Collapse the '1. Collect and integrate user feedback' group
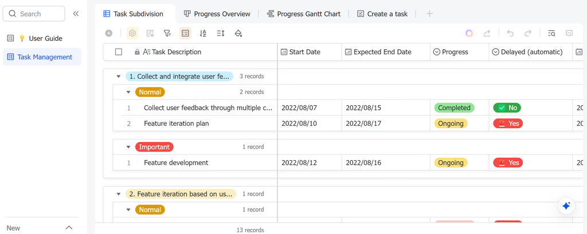Image resolution: width=587 pixels, height=234 pixels. pyautogui.click(x=119, y=76)
